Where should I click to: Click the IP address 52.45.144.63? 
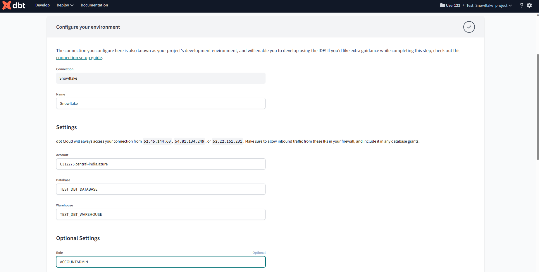157,141
